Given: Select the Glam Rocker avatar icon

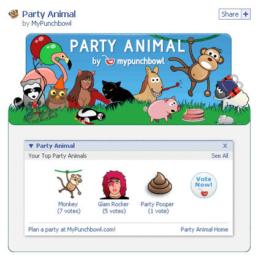Looking at the screenshot, I should [114, 185].
